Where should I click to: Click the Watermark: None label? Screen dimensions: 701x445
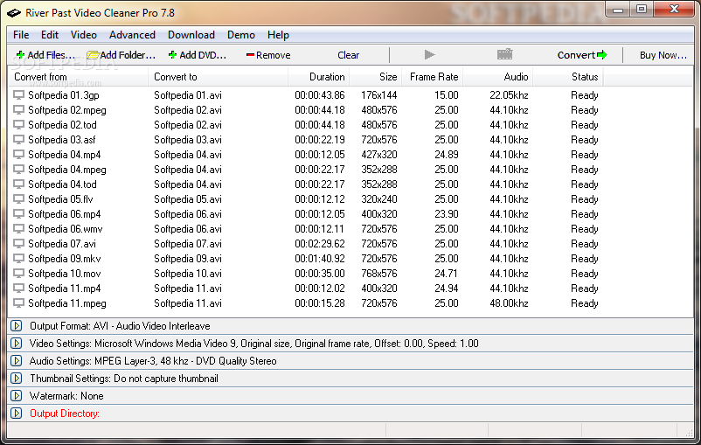click(66, 396)
